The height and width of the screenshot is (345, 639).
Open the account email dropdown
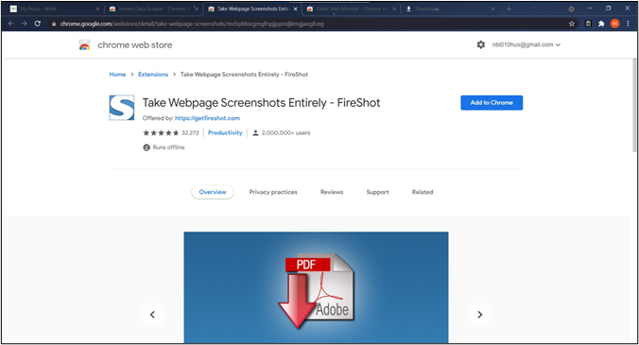click(x=527, y=44)
